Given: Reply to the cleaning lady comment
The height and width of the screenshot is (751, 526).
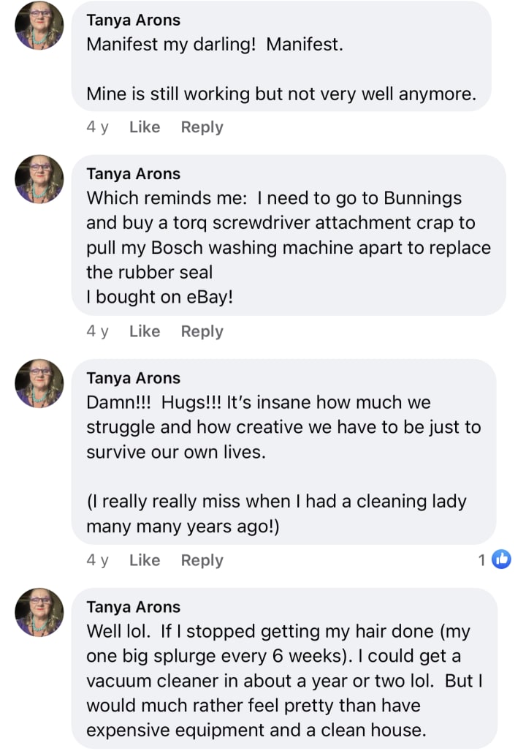Looking at the screenshot, I should 202,560.
